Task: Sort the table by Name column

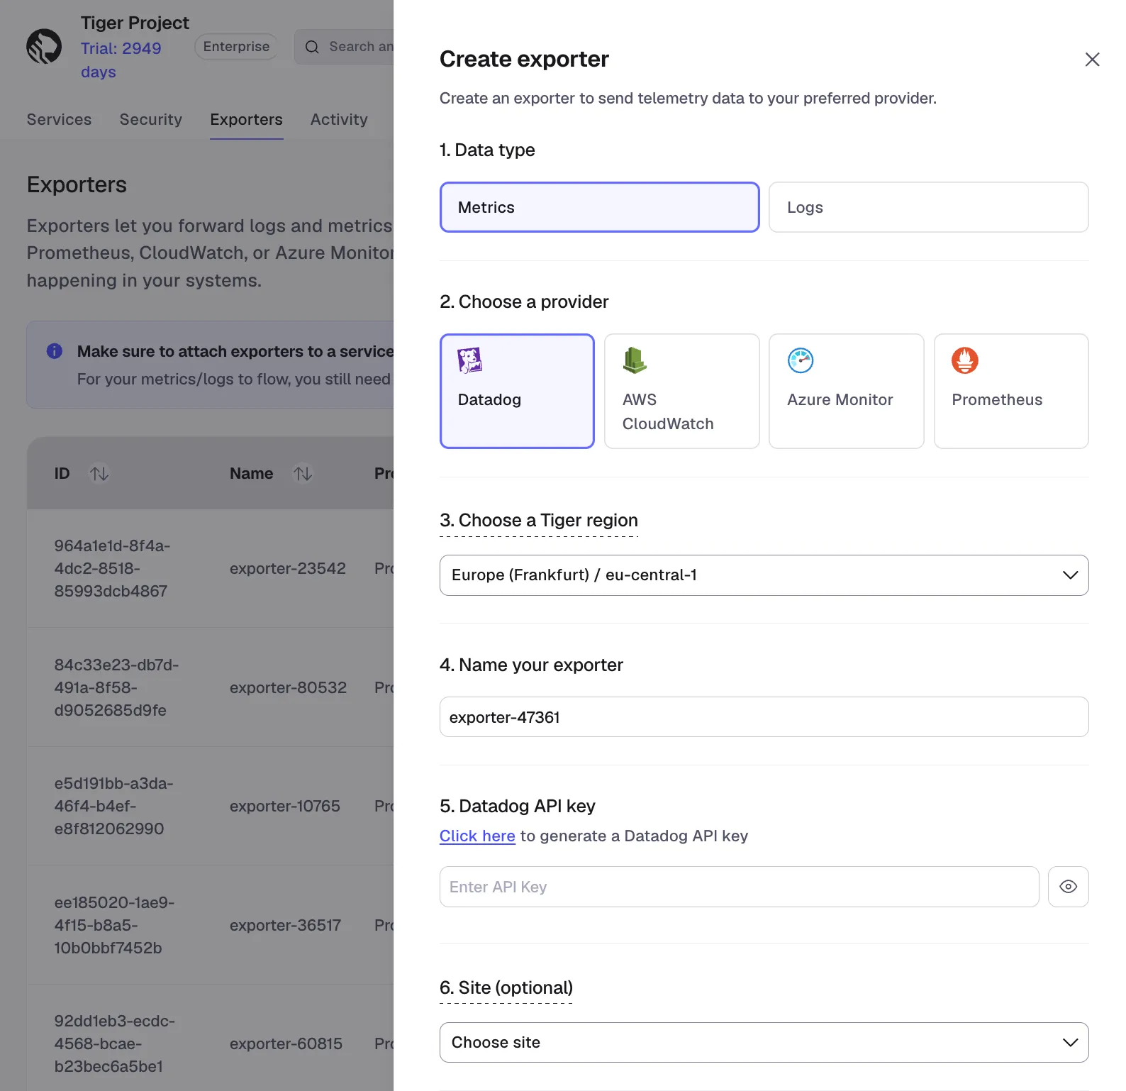Action: (x=303, y=473)
